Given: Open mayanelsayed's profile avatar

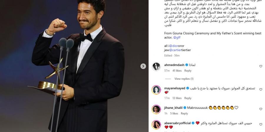Looking at the screenshot, I should (x=156, y=90).
